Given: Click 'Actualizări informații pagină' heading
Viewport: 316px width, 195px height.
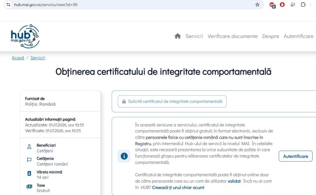Looking at the screenshot, I should tap(50, 119).
